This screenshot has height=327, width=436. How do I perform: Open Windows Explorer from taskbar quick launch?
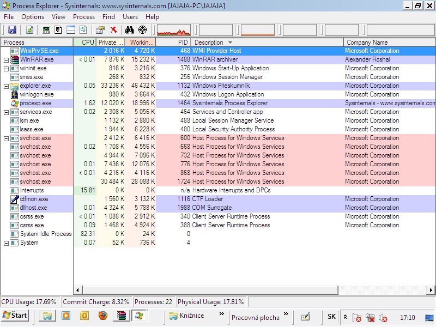47,316
